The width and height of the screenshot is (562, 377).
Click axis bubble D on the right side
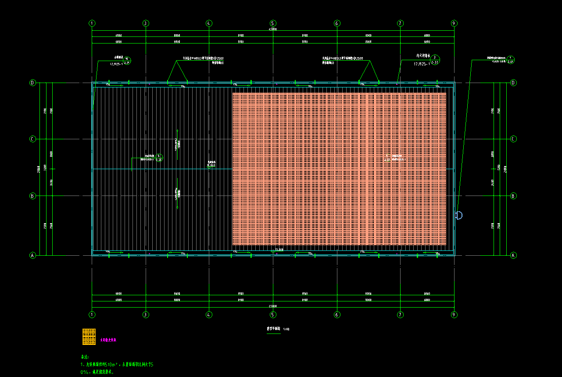point(513,83)
